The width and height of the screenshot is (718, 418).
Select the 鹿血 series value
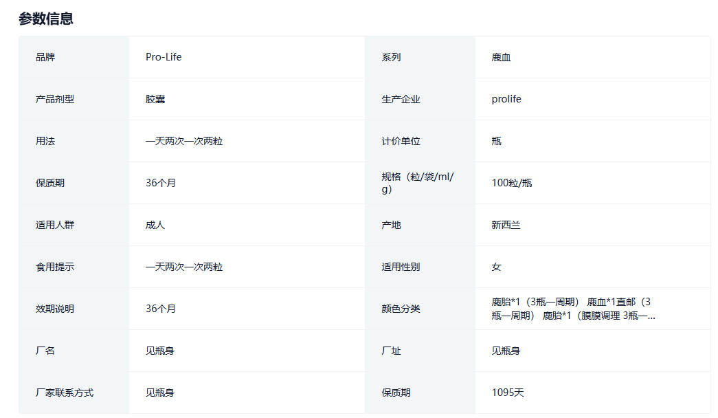click(x=501, y=57)
